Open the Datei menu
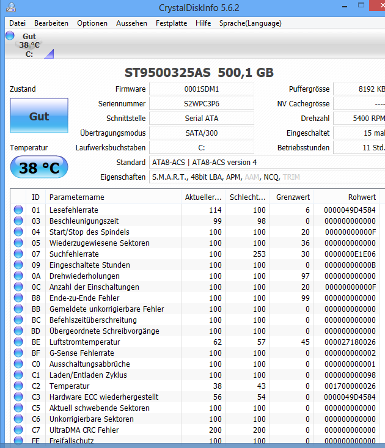The width and height of the screenshot is (385, 448). (x=18, y=23)
